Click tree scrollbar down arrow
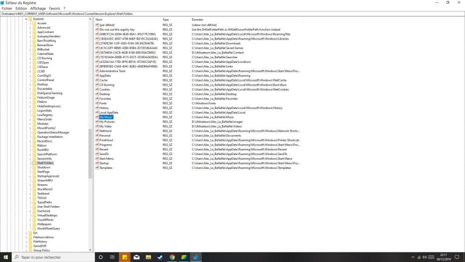The image size is (465, 262). 90,250
